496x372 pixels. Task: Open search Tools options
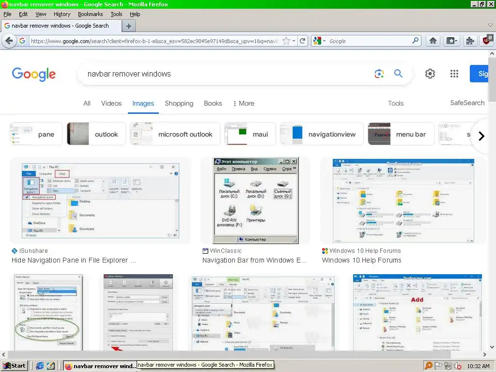pos(396,104)
